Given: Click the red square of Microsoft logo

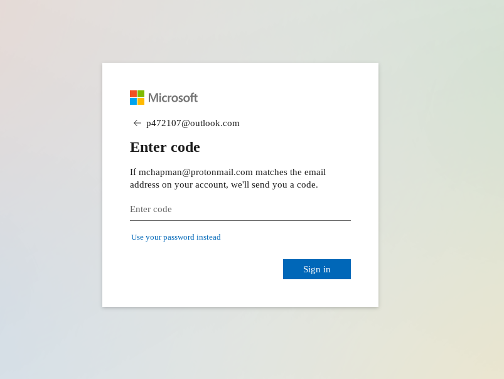Looking at the screenshot, I should (134, 94).
